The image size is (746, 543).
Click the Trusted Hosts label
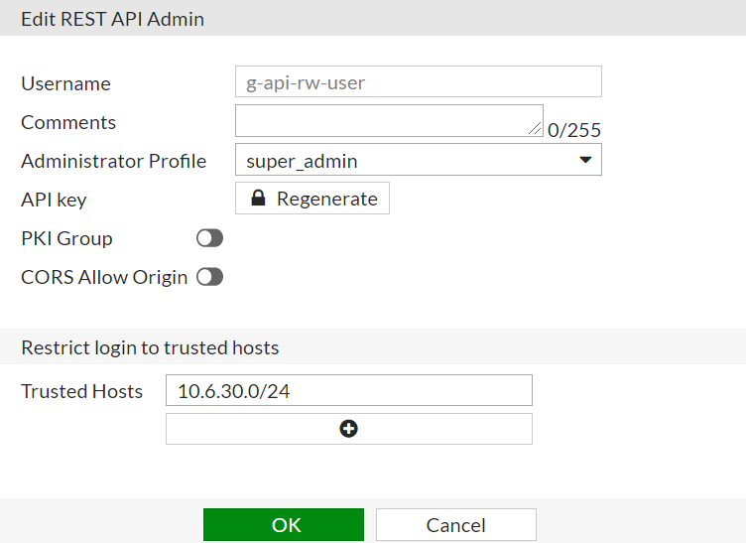pyautogui.click(x=81, y=391)
